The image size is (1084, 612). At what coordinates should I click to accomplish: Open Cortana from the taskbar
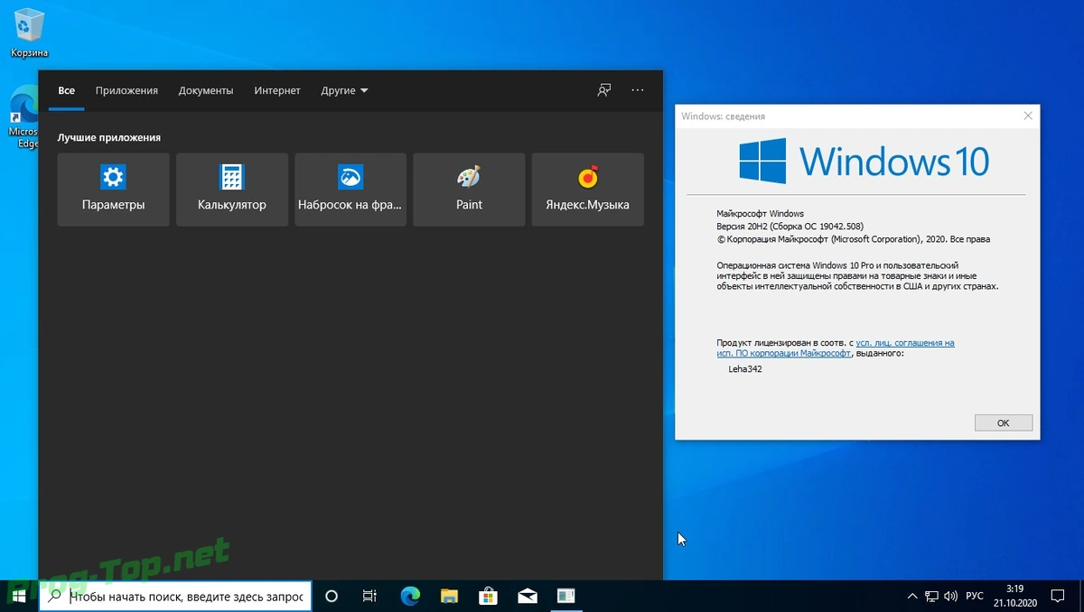pos(331,596)
